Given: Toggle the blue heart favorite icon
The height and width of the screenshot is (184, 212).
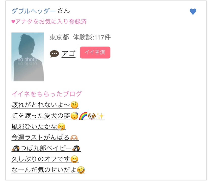Looking at the screenshot, I should [193, 12].
